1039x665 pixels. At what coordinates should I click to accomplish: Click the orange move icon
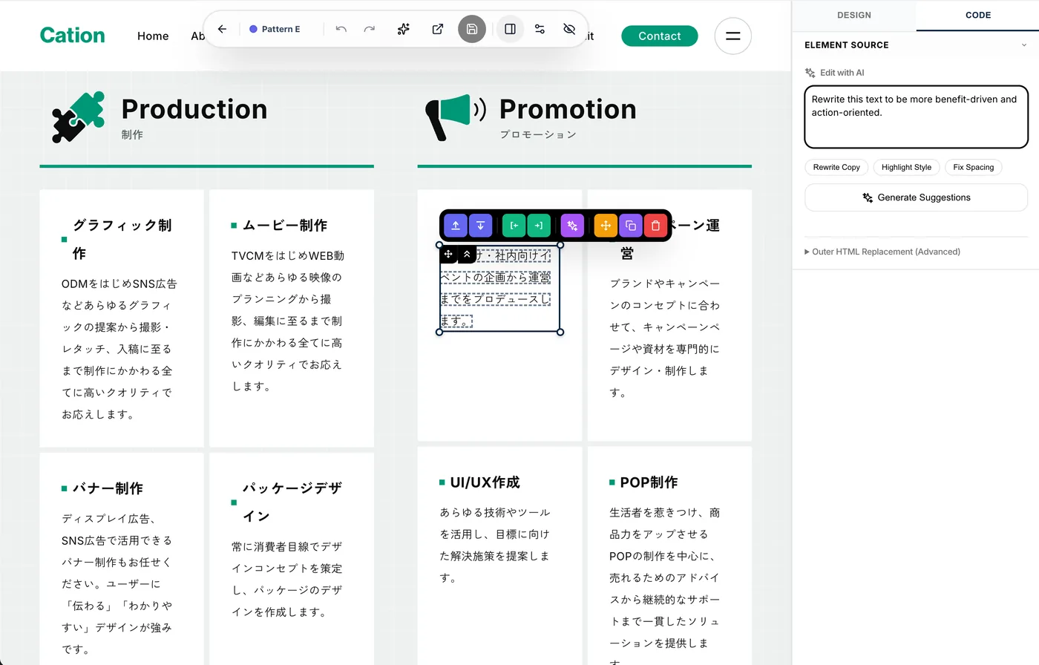pos(606,226)
